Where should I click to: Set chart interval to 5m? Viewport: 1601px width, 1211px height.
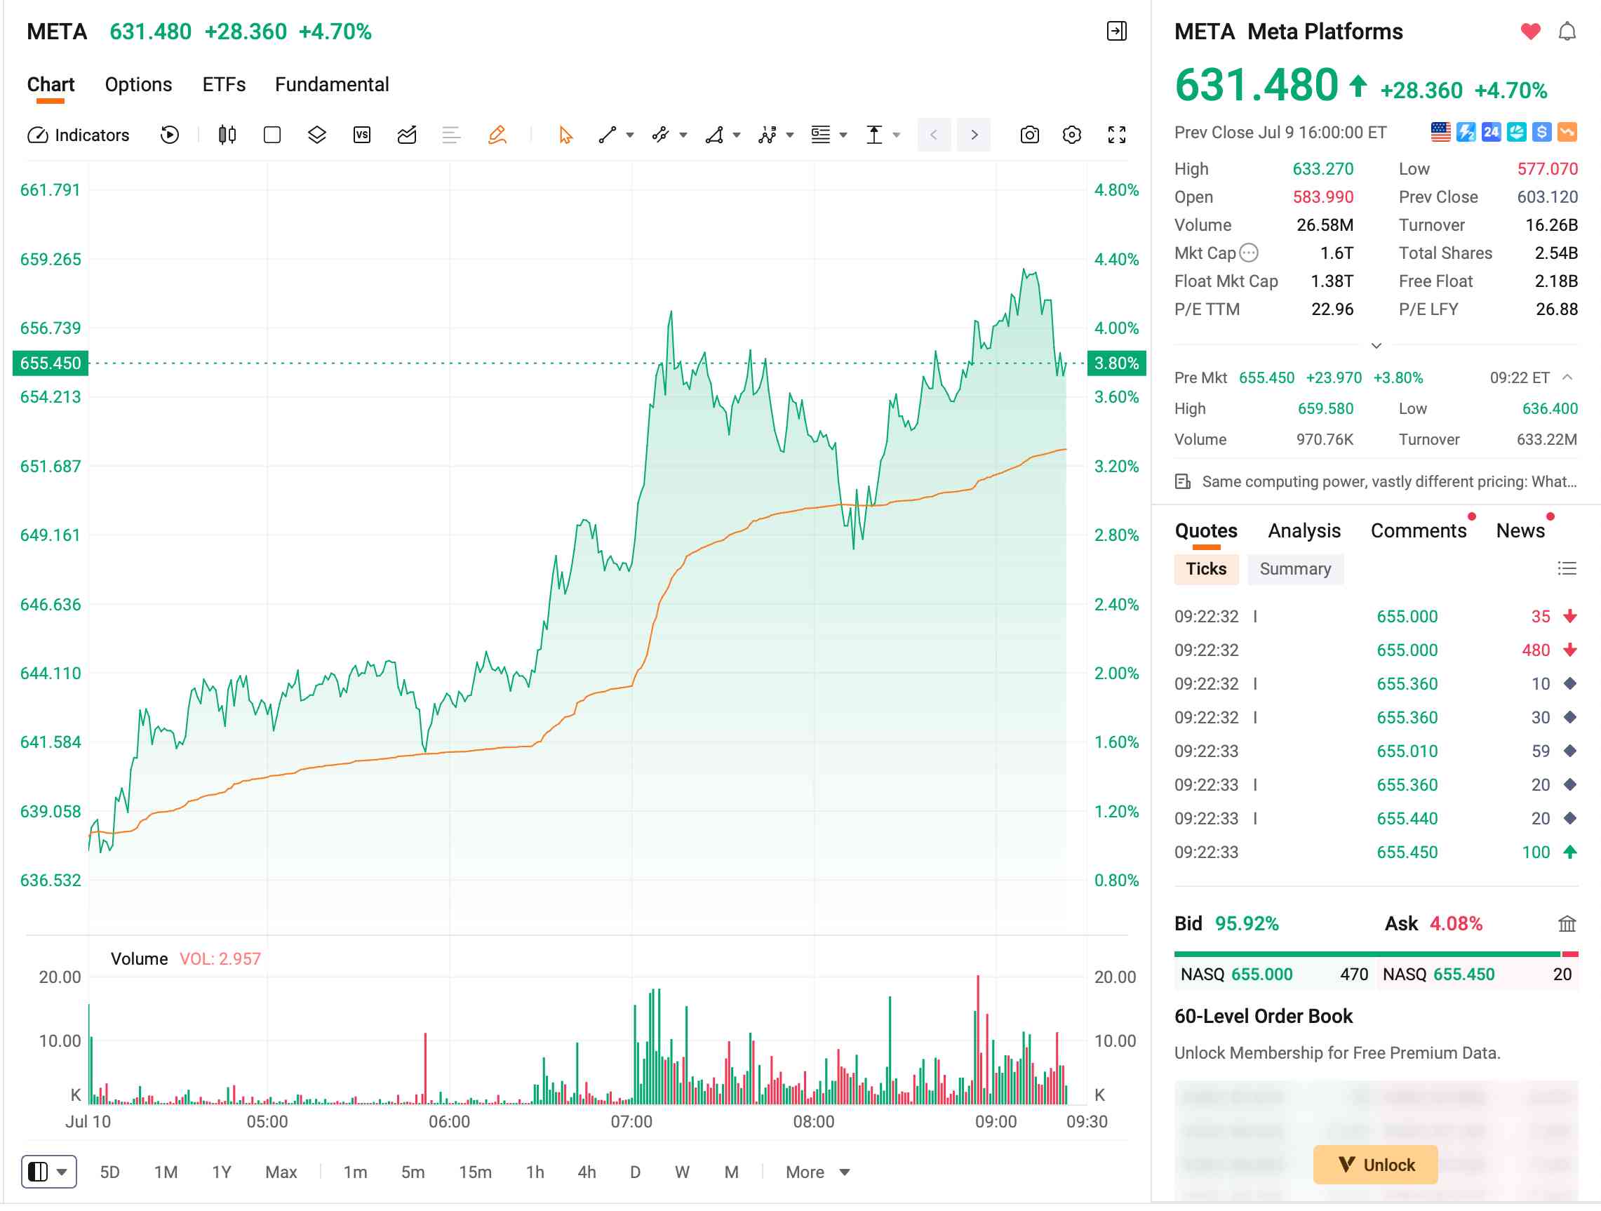413,1172
